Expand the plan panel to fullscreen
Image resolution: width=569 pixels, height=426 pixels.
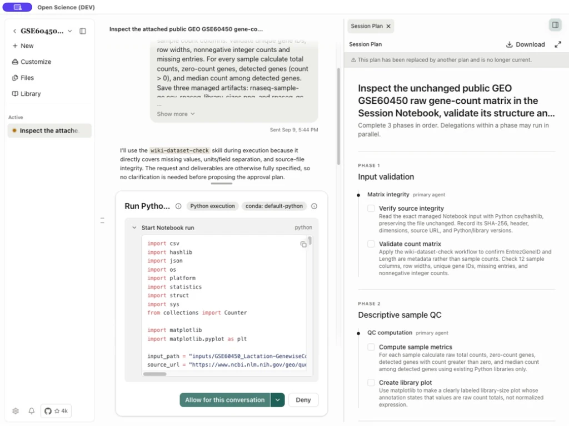point(558,44)
